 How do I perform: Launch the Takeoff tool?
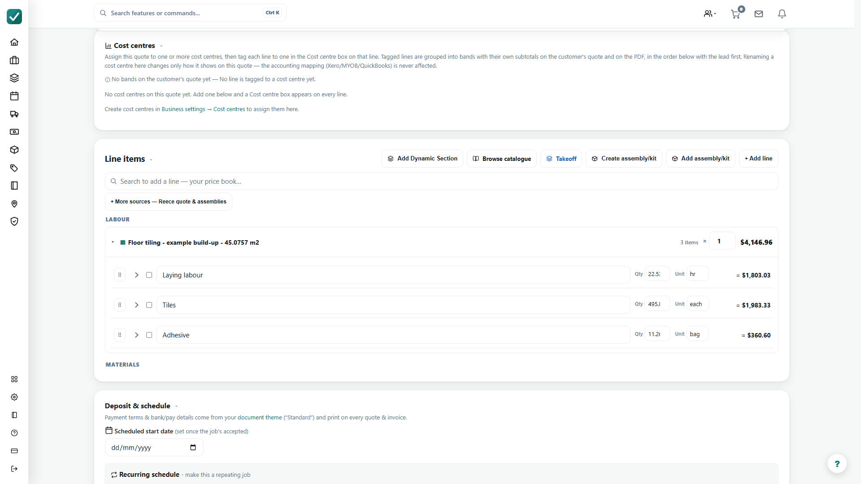(561, 159)
